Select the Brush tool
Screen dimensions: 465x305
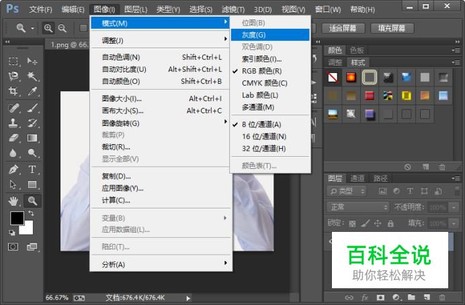32,108
